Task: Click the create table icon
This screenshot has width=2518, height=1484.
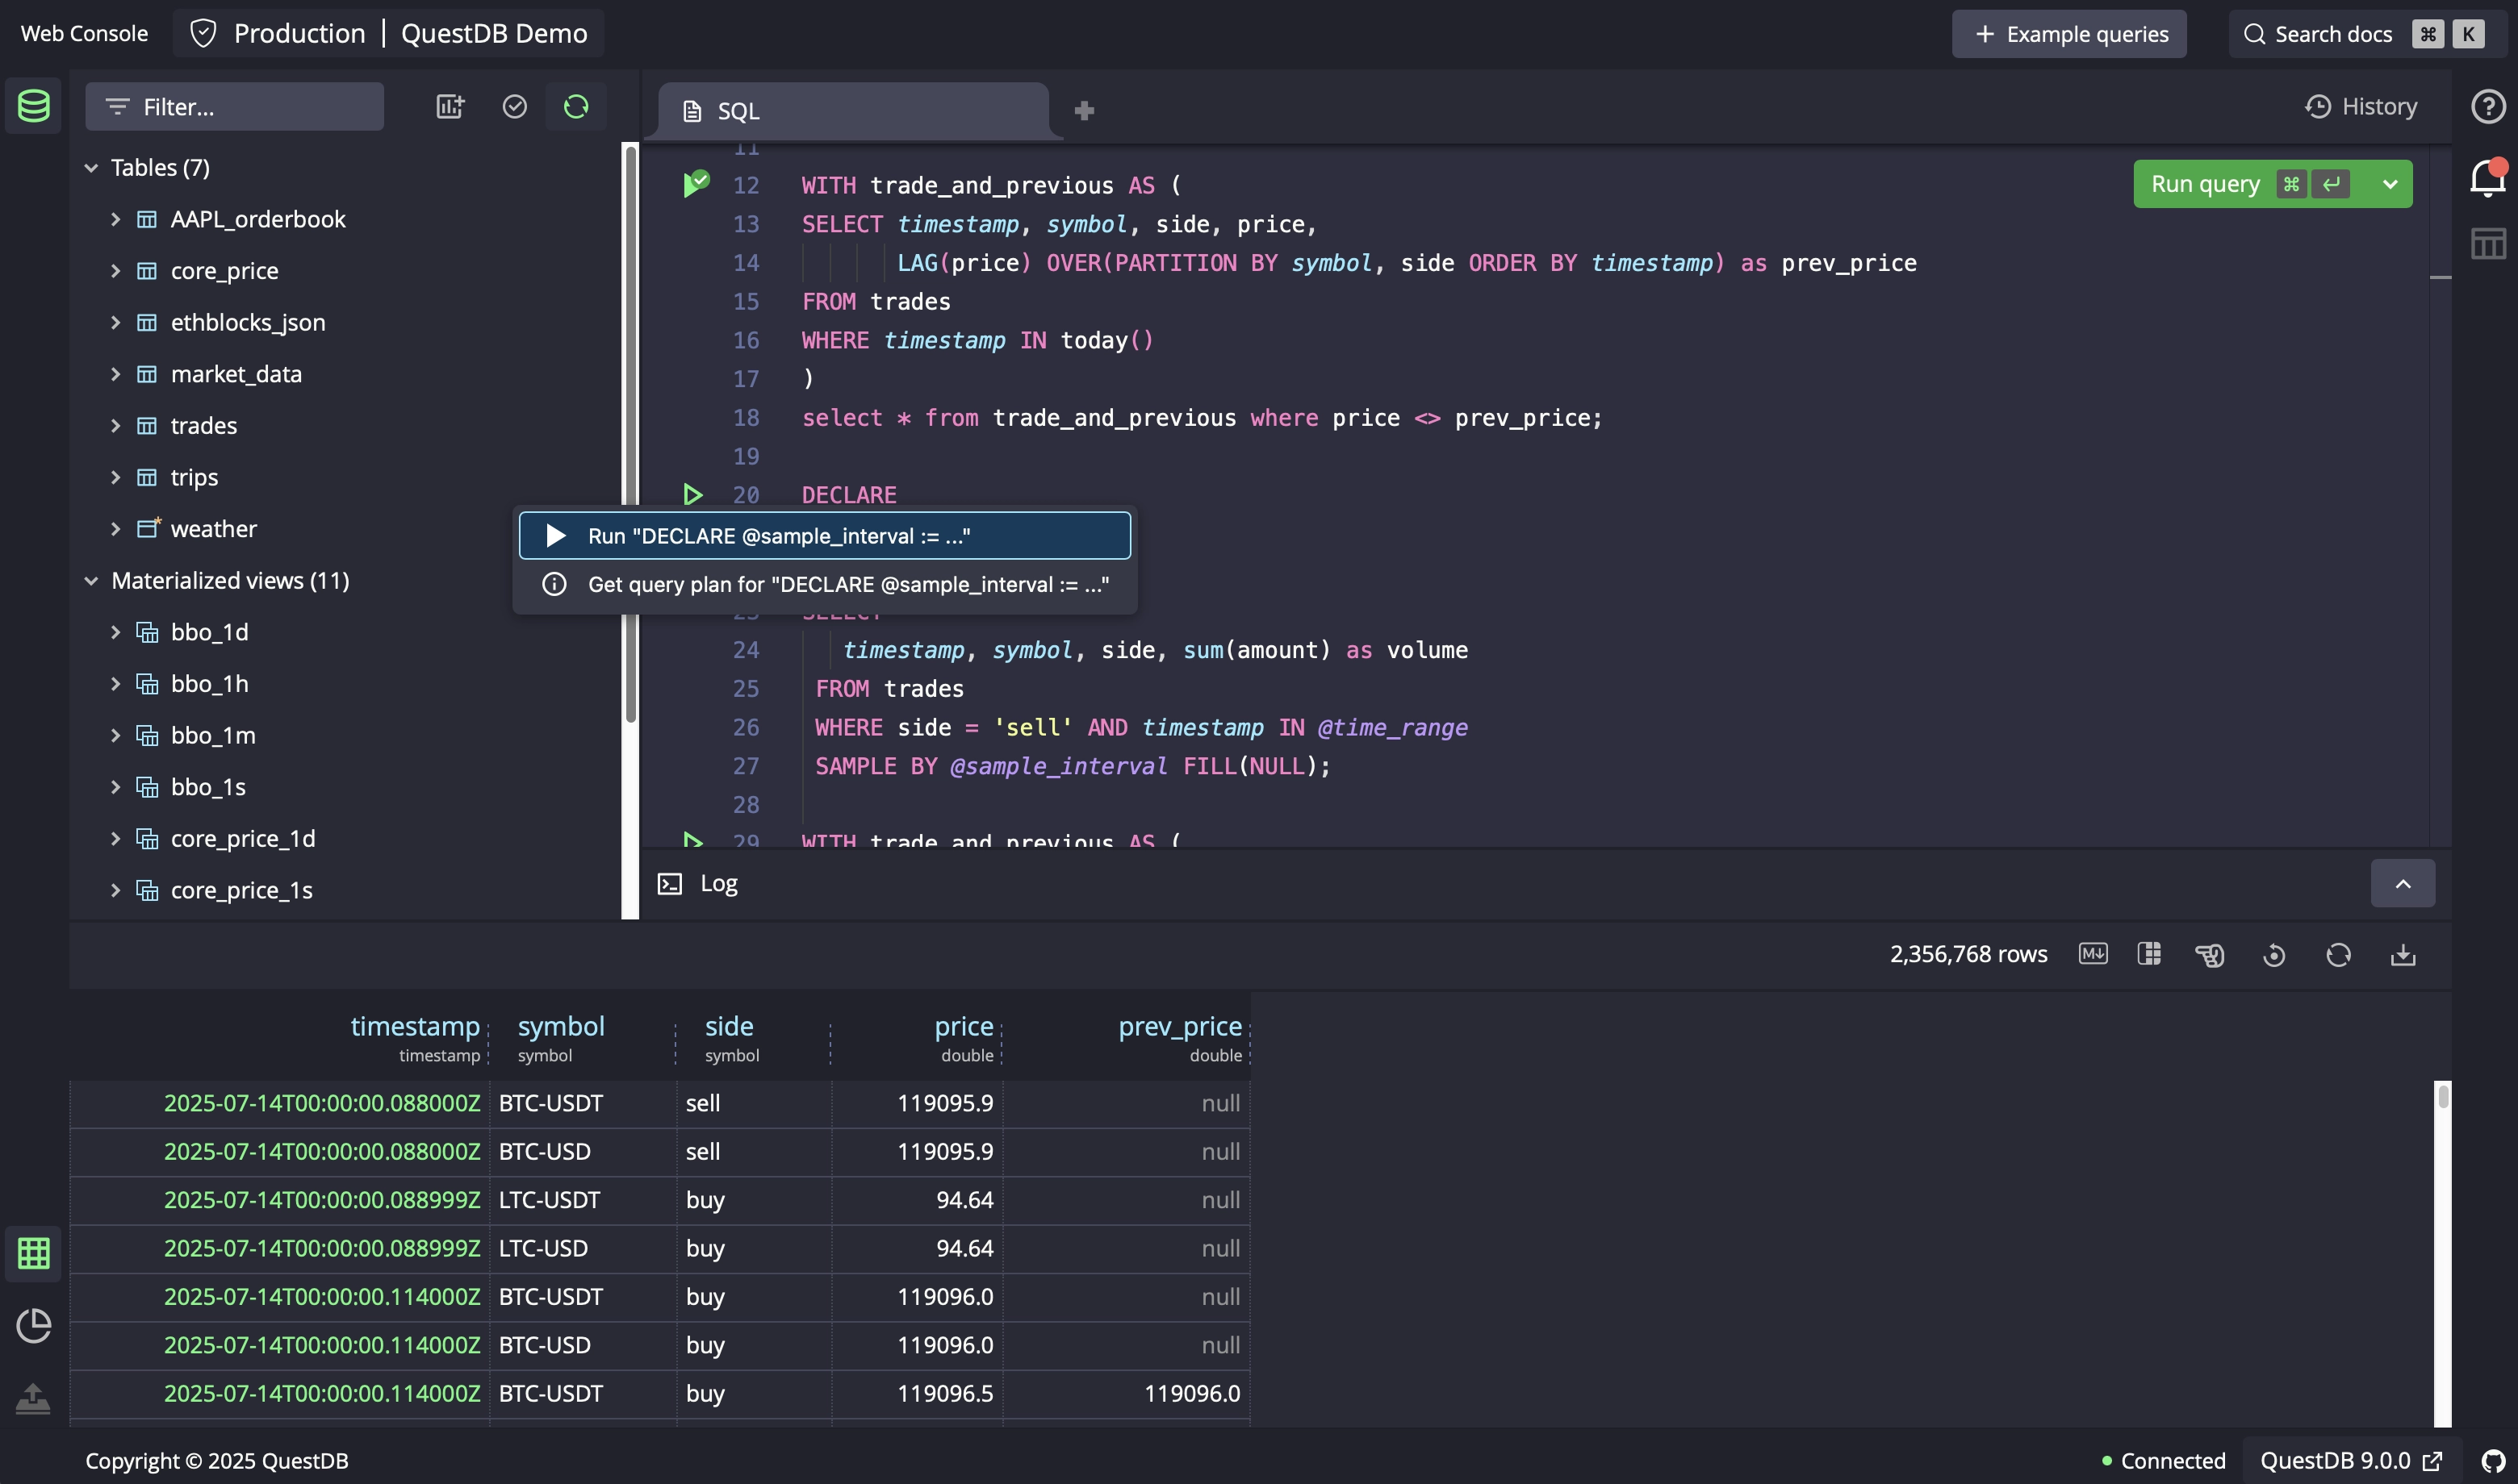Action: (450, 106)
